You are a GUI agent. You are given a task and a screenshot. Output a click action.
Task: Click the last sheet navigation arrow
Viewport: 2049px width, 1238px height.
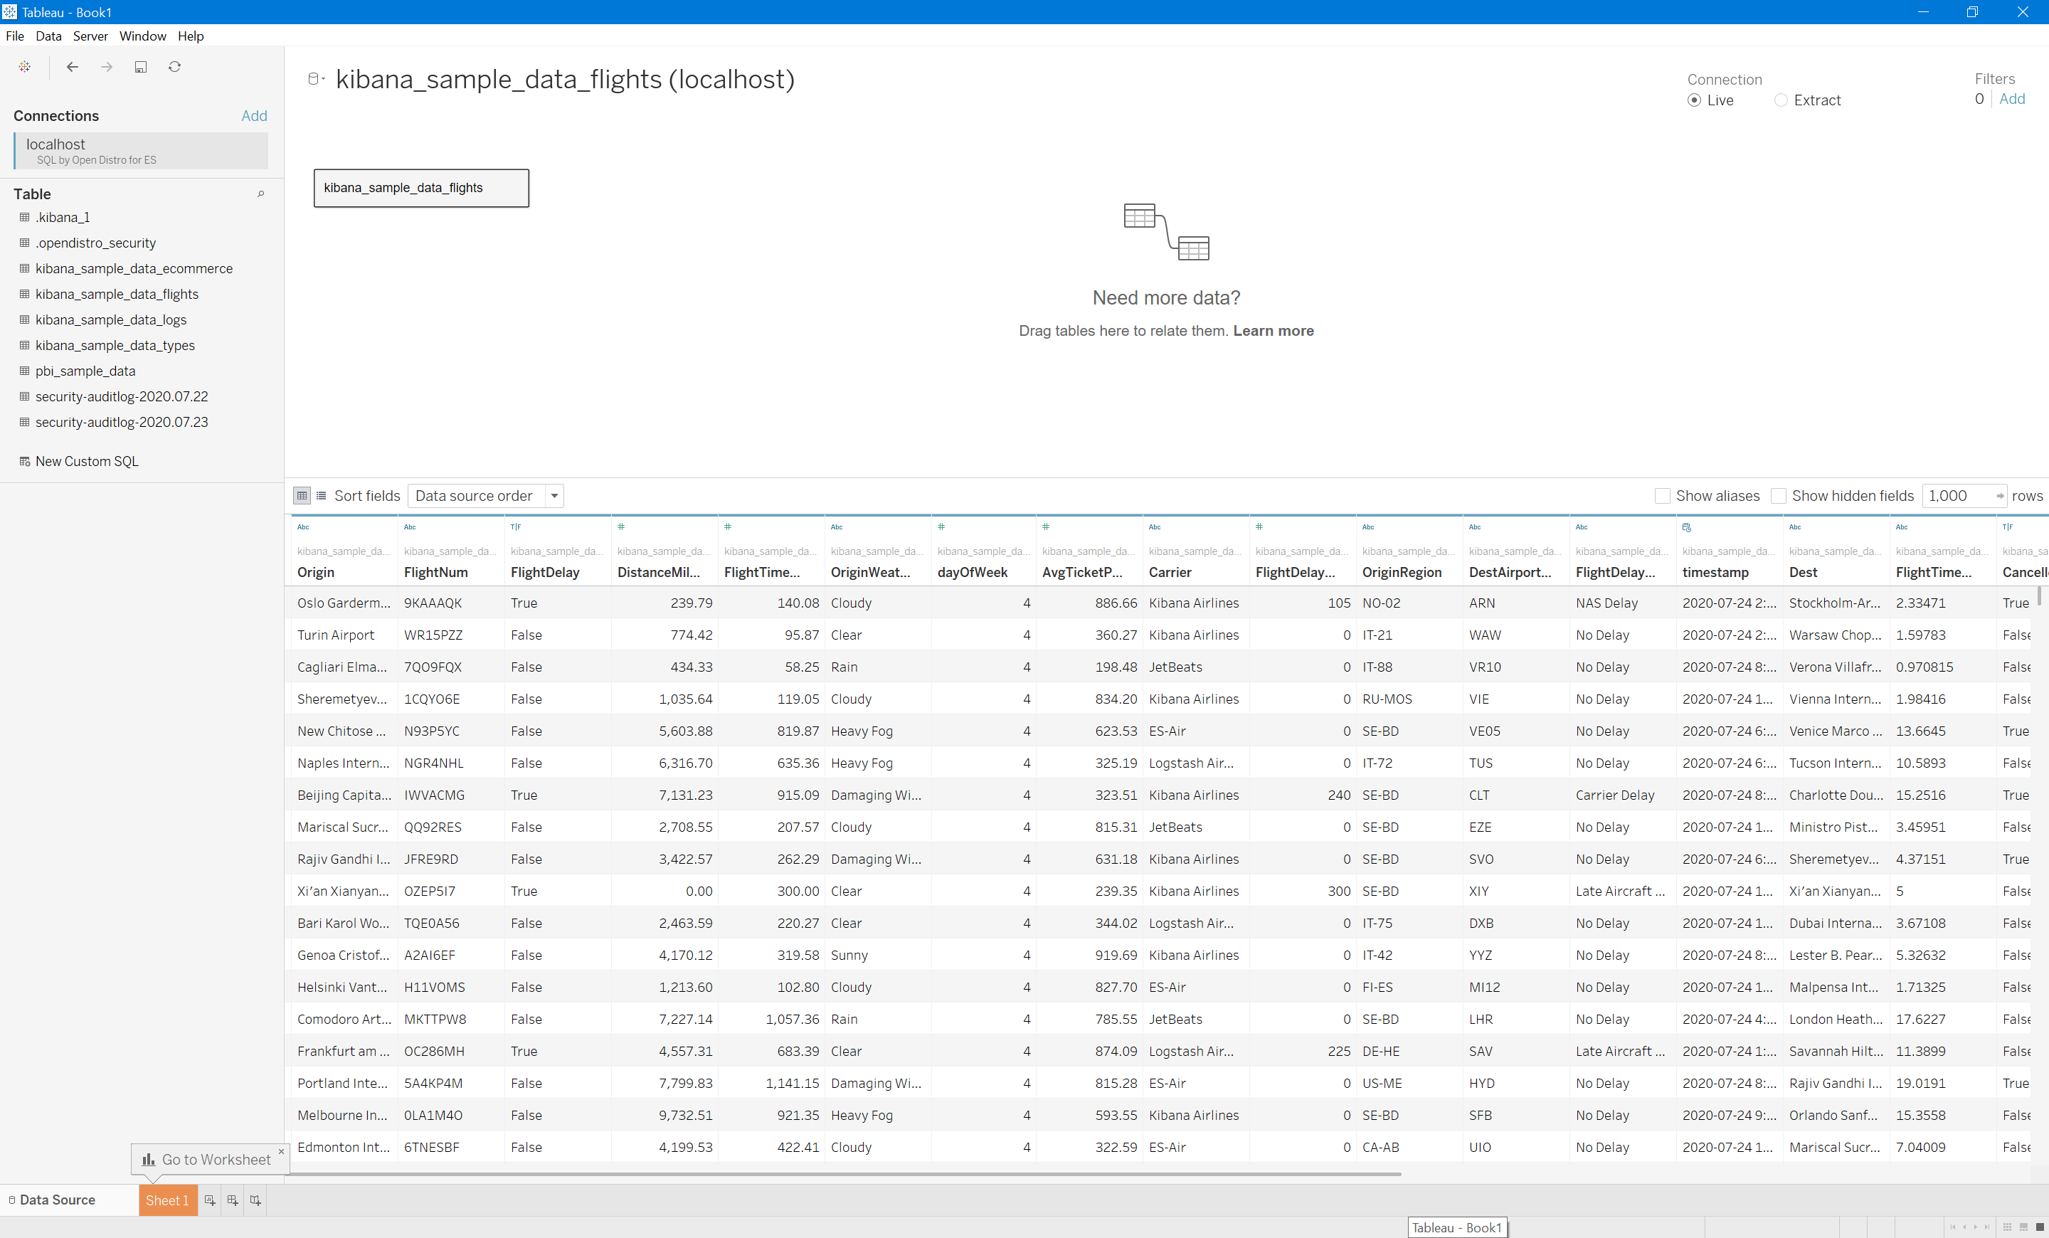click(x=1988, y=1227)
